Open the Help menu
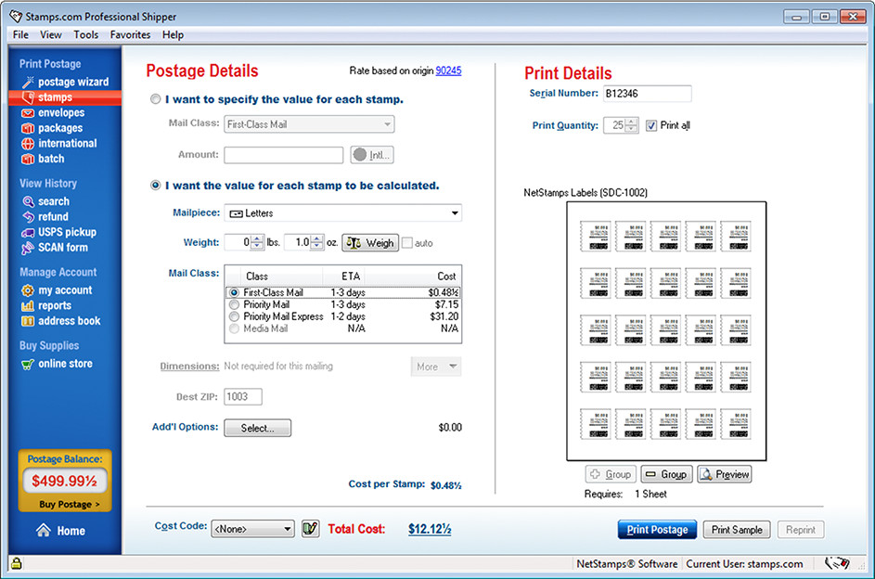The height and width of the screenshot is (579, 875). [x=173, y=34]
